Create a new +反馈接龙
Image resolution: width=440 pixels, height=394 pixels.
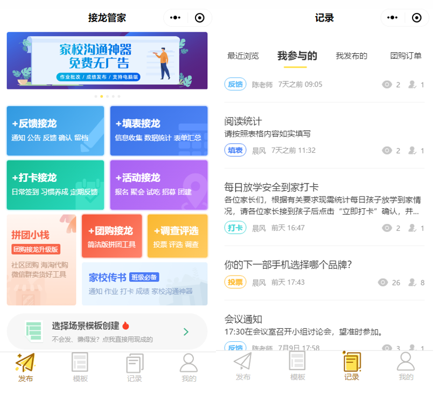pyautogui.click(x=55, y=131)
